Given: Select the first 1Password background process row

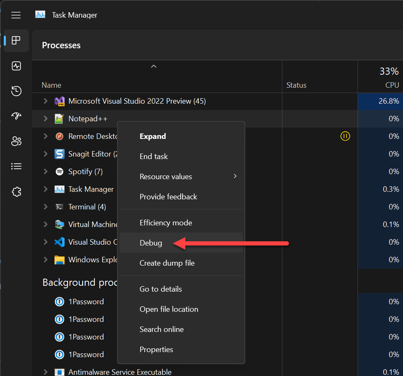Looking at the screenshot, I should [86, 302].
